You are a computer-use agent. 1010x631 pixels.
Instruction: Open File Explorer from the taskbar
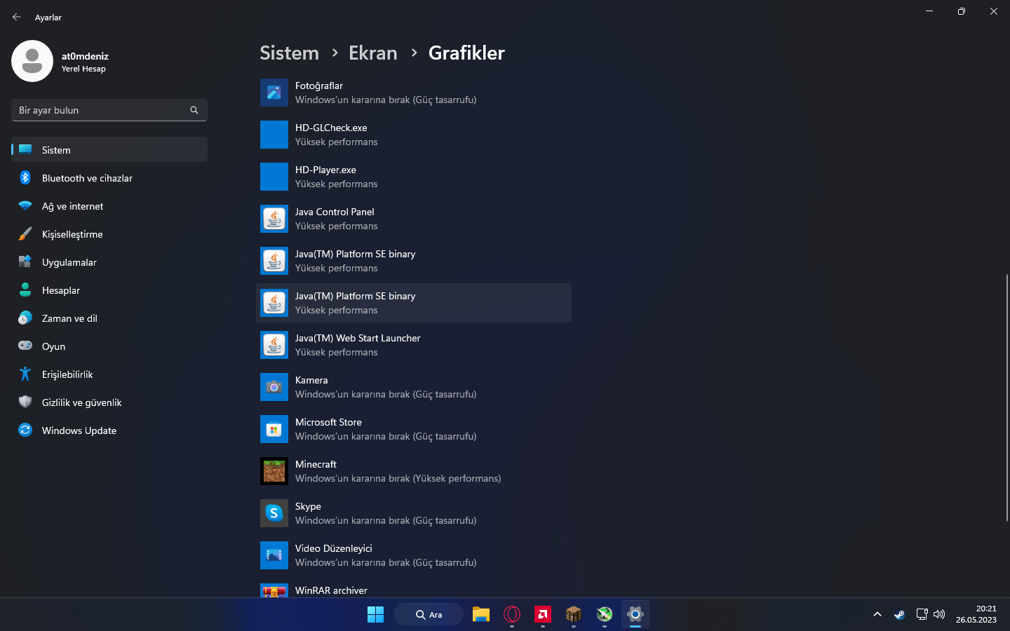tap(481, 614)
